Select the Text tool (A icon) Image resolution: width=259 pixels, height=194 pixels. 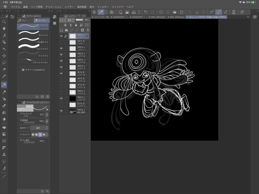pyautogui.click(x=4, y=155)
